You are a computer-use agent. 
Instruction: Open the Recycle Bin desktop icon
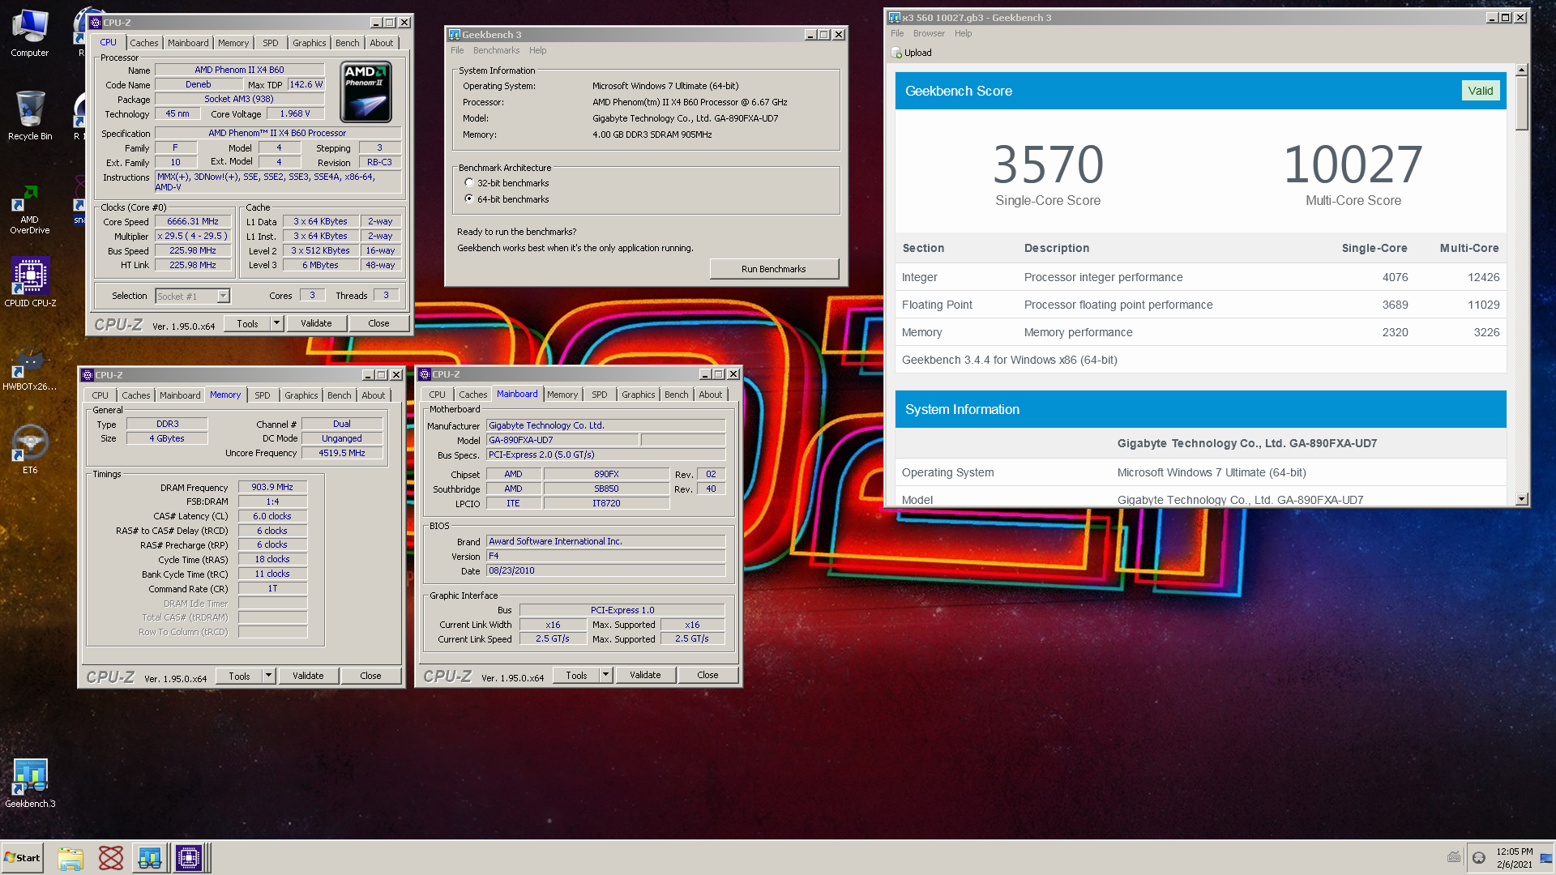30,115
